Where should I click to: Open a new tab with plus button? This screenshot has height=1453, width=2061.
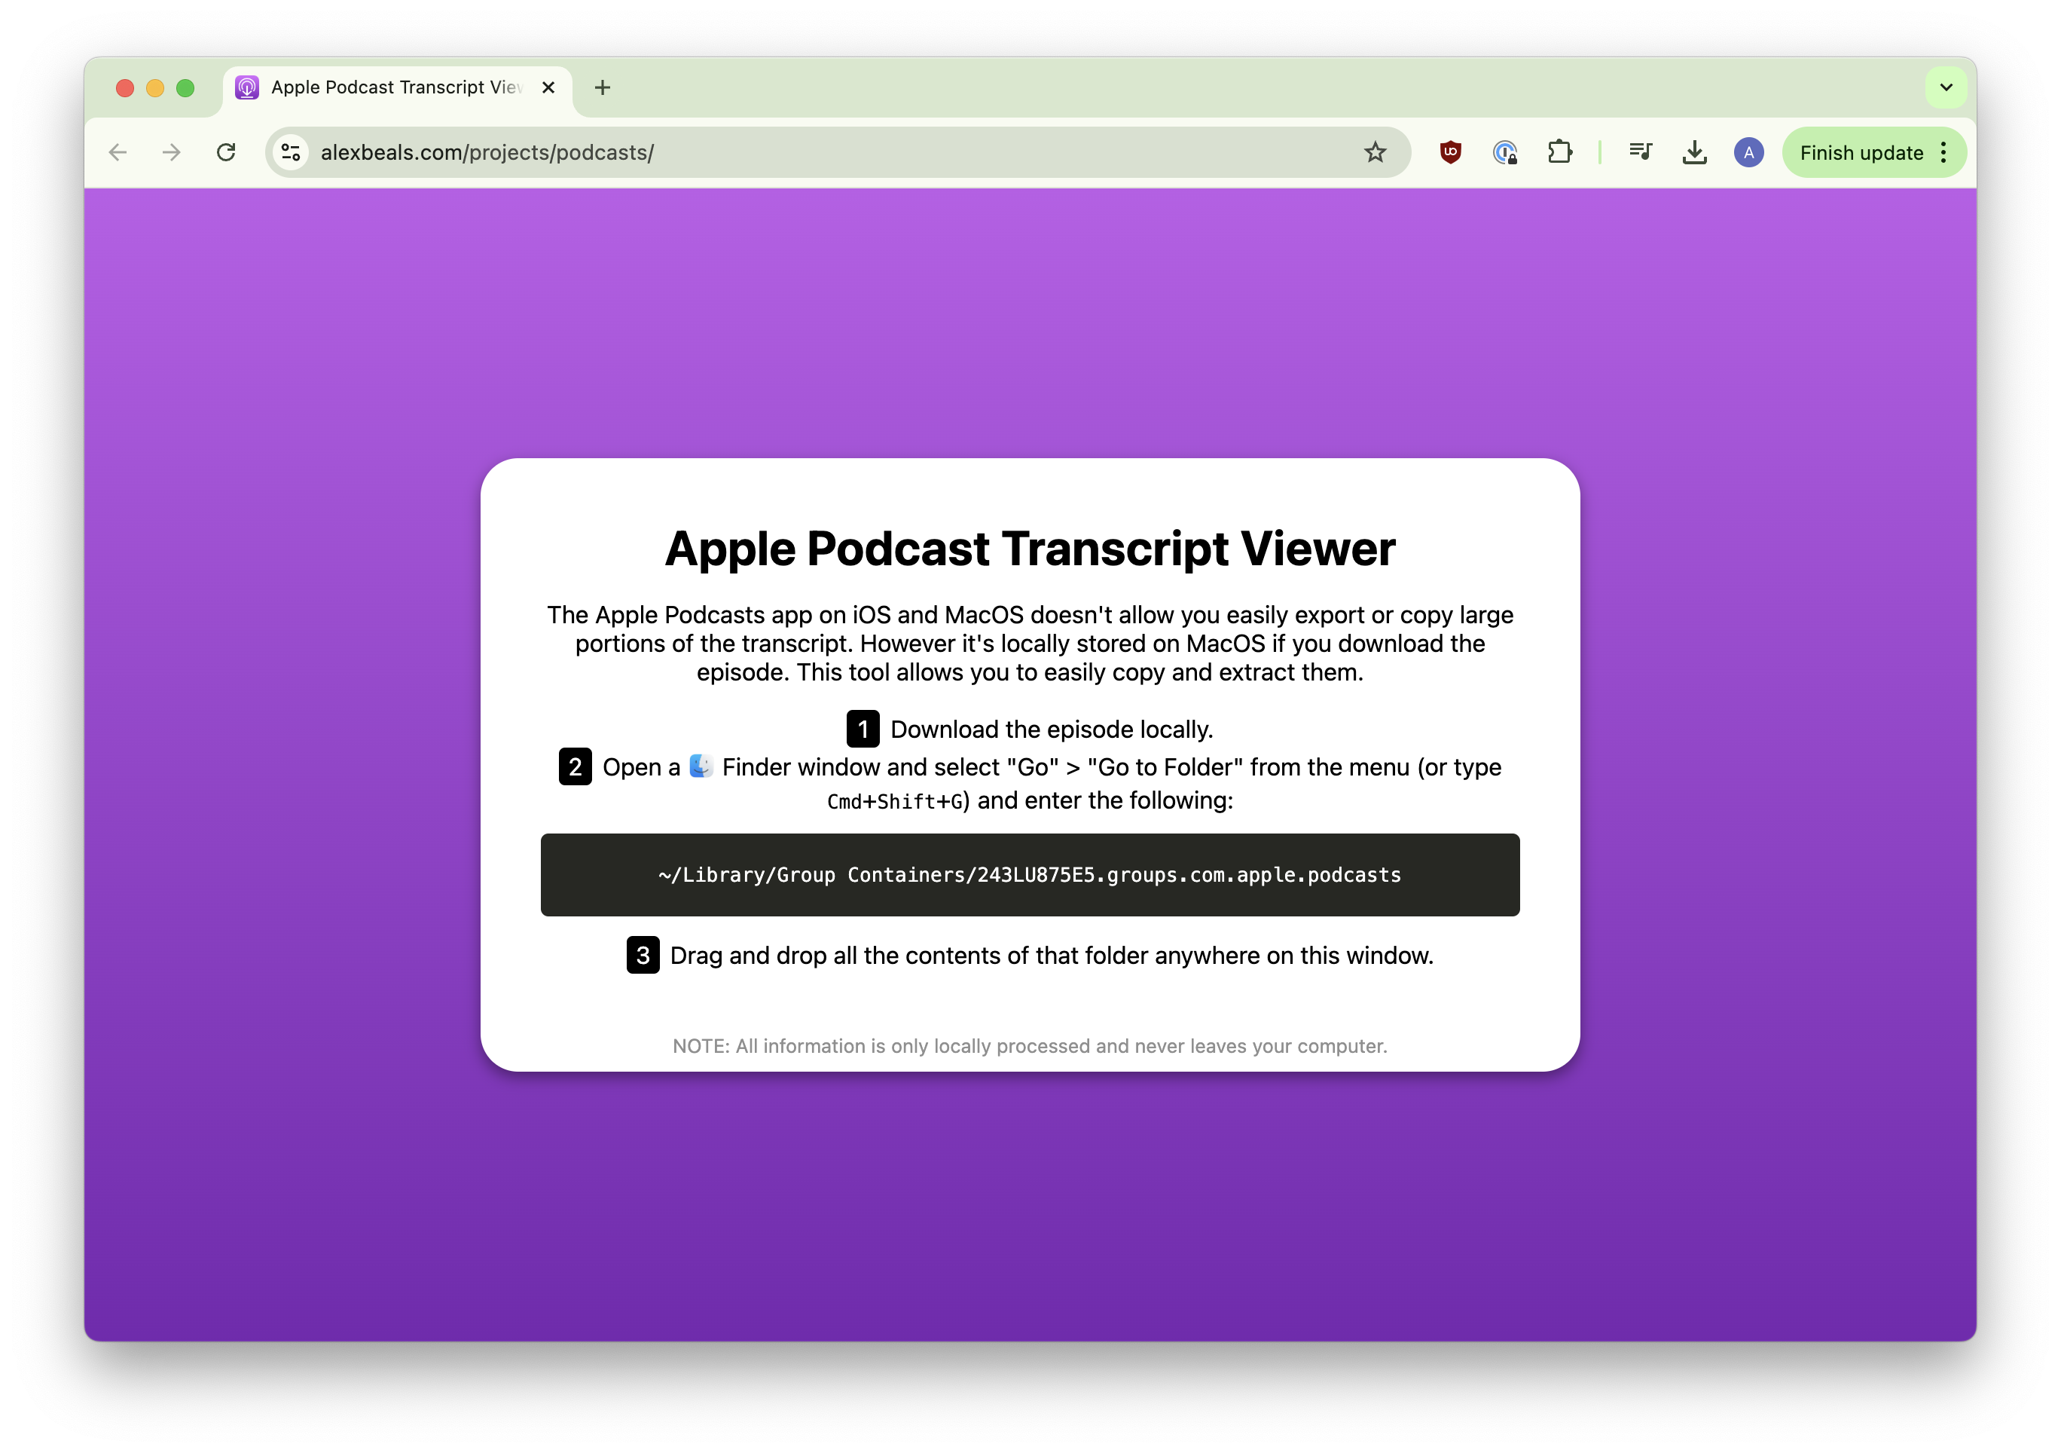[603, 87]
